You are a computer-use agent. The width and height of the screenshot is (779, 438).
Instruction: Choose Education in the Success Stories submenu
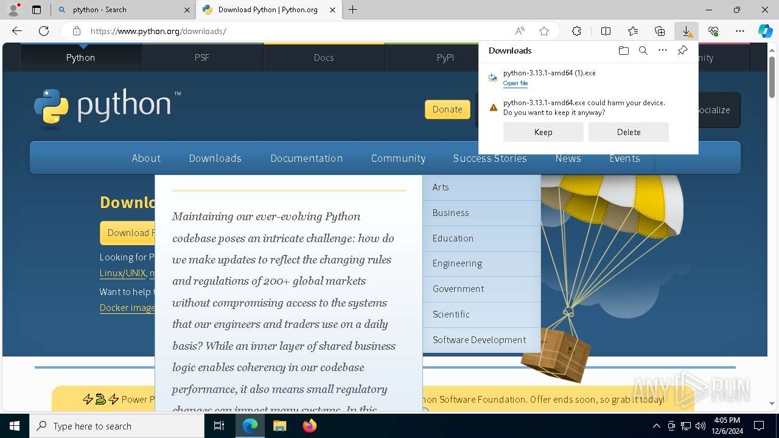tap(481, 238)
